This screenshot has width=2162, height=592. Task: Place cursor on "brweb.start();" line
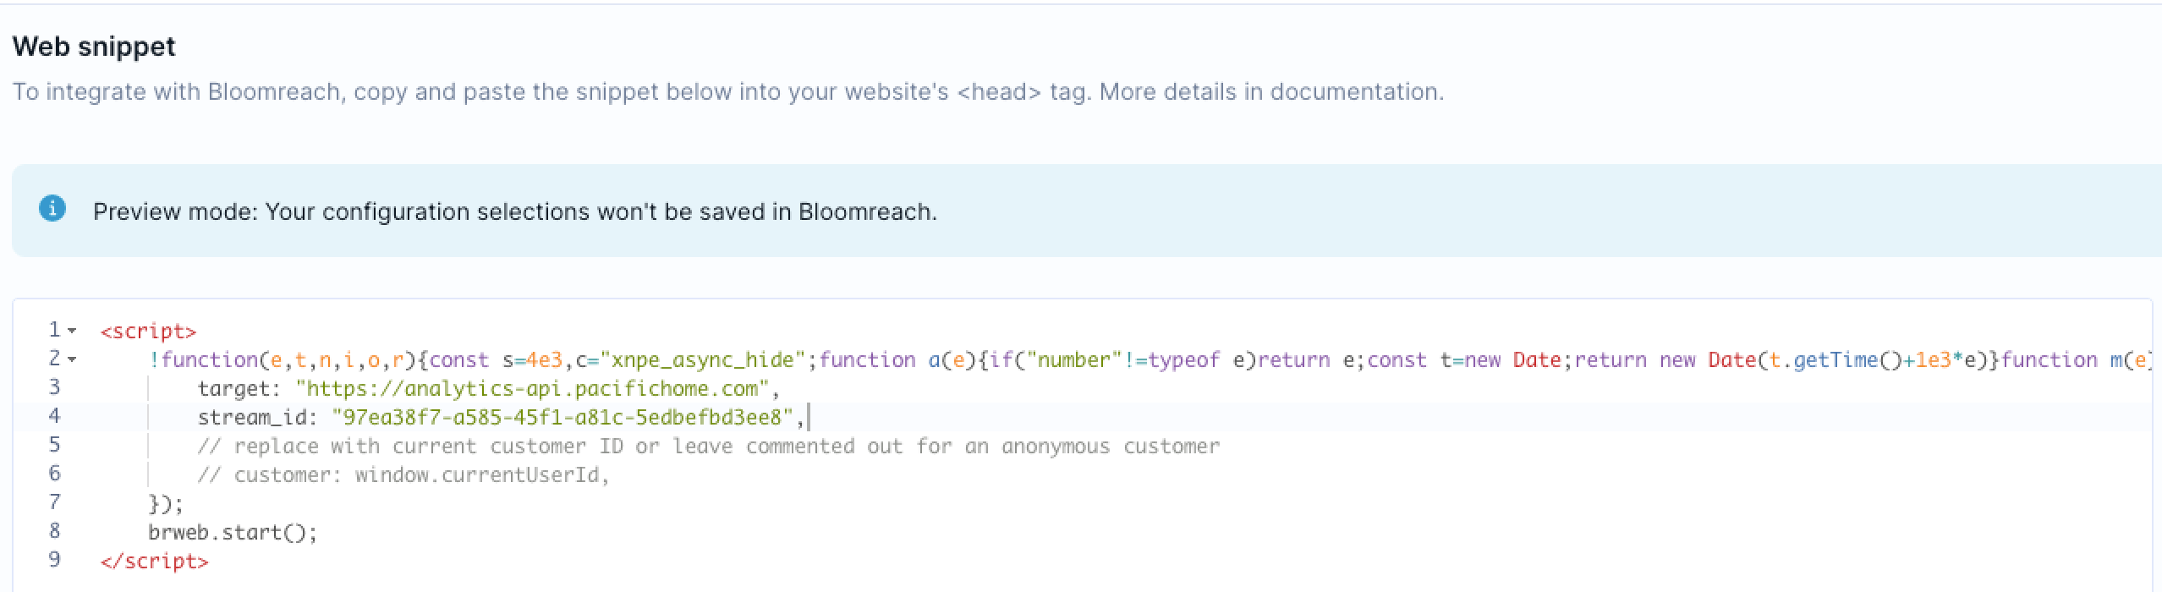[233, 532]
